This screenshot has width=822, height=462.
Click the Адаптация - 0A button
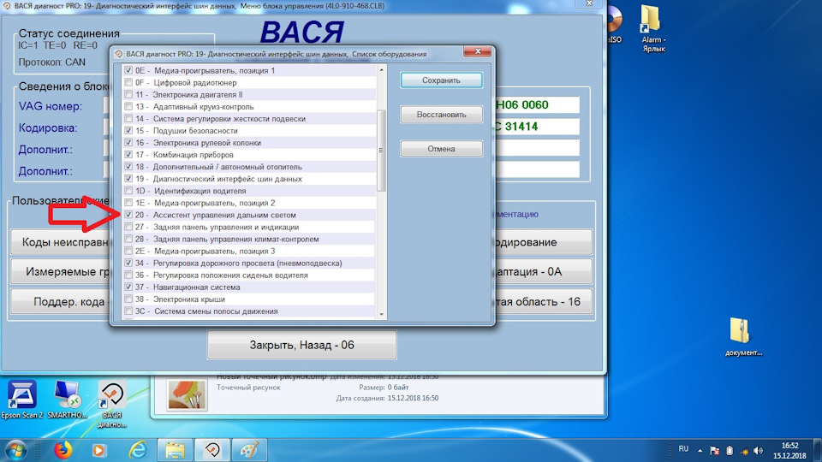point(543,272)
